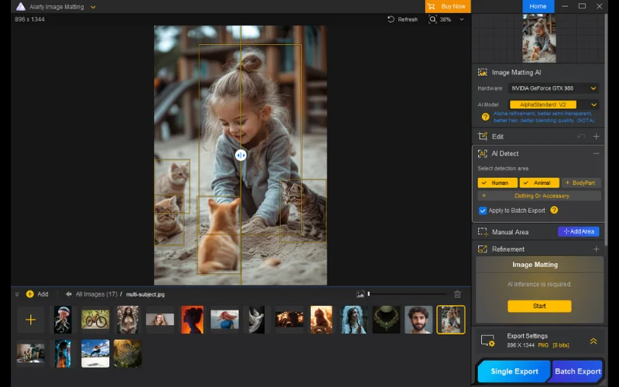Open the Home tab
This screenshot has height=387, width=619.
coord(538,6)
